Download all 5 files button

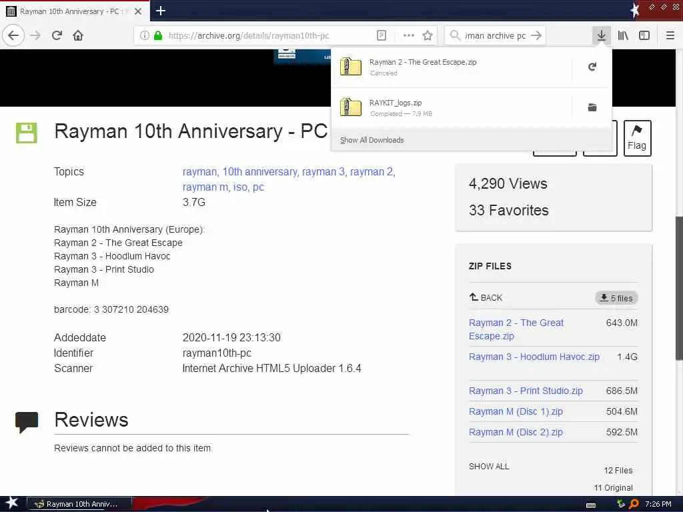[x=616, y=298]
